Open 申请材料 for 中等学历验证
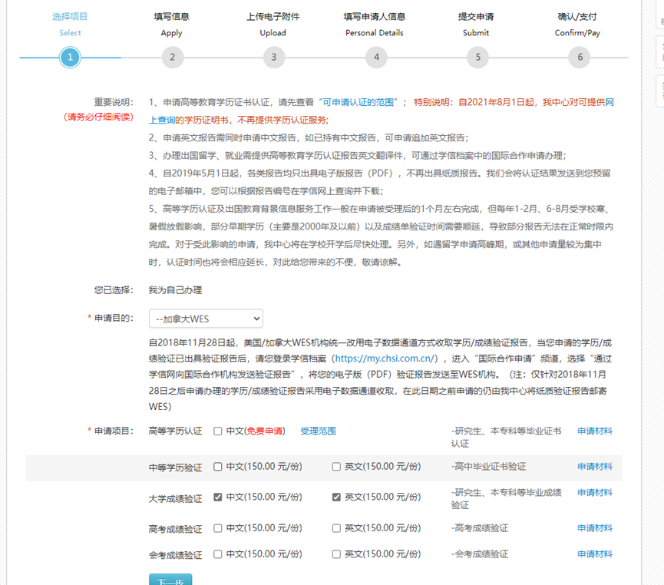The width and height of the screenshot is (664, 585). point(595,467)
